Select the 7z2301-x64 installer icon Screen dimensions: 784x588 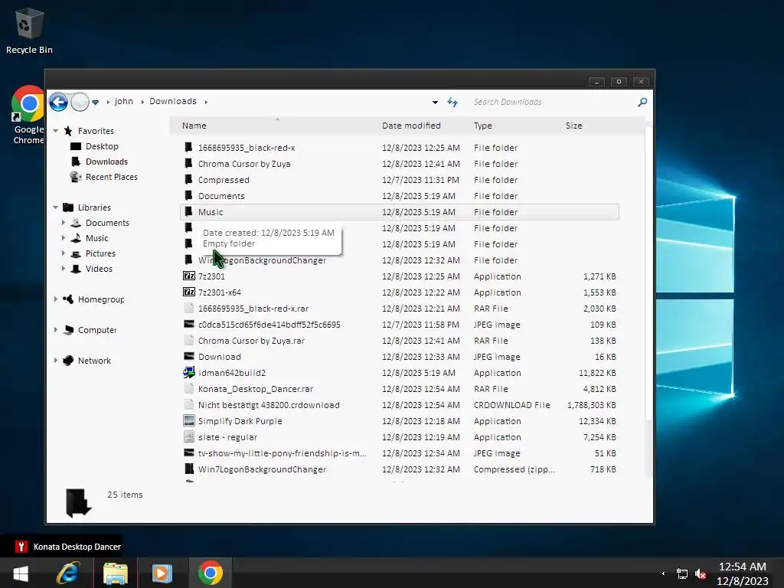(x=189, y=292)
